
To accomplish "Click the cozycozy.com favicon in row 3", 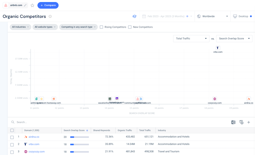I will [x=26, y=151].
